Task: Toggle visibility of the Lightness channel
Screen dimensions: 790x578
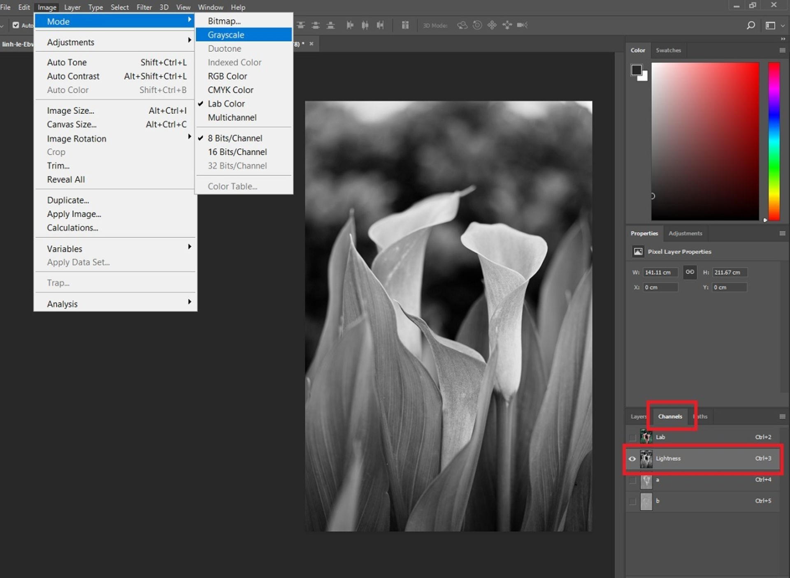Action: [632, 459]
